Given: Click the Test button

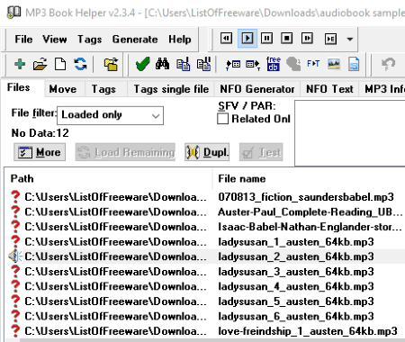Looking at the screenshot, I should (x=261, y=152).
